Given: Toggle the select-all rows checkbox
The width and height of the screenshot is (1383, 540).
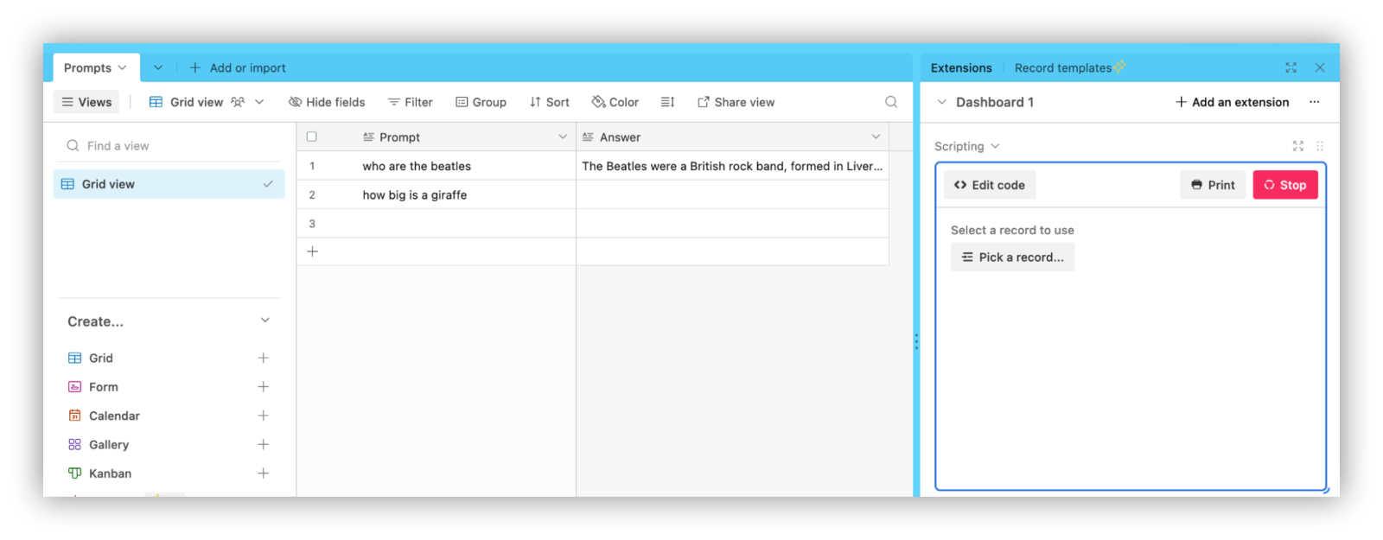Looking at the screenshot, I should point(312,137).
